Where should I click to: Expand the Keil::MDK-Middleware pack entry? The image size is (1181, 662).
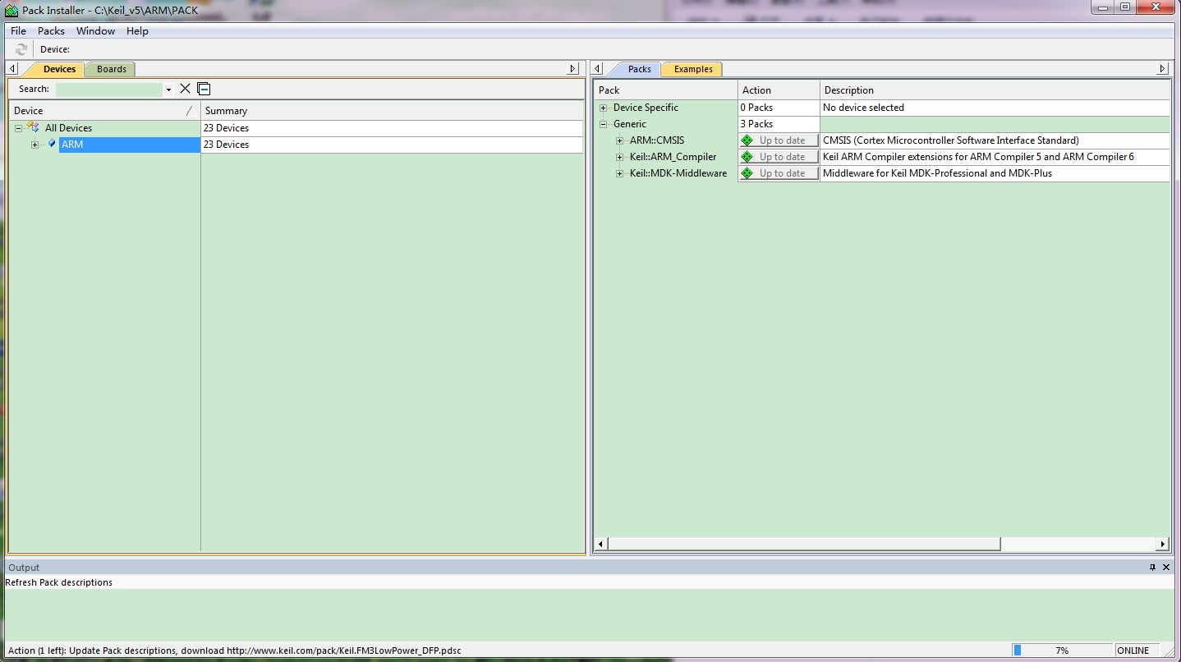(619, 173)
